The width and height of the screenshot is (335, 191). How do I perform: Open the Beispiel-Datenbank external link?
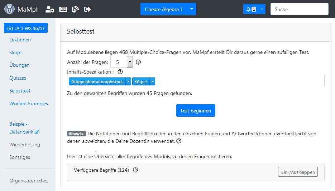[x=24, y=128]
